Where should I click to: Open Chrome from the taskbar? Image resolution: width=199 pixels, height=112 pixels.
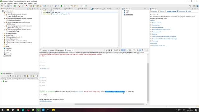18,110
